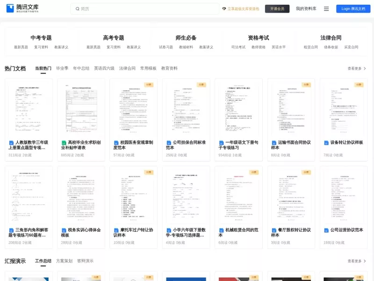The width and height of the screenshot is (374, 281).
Task: Open the 法律合同 hot documents tab
Action: (127, 68)
